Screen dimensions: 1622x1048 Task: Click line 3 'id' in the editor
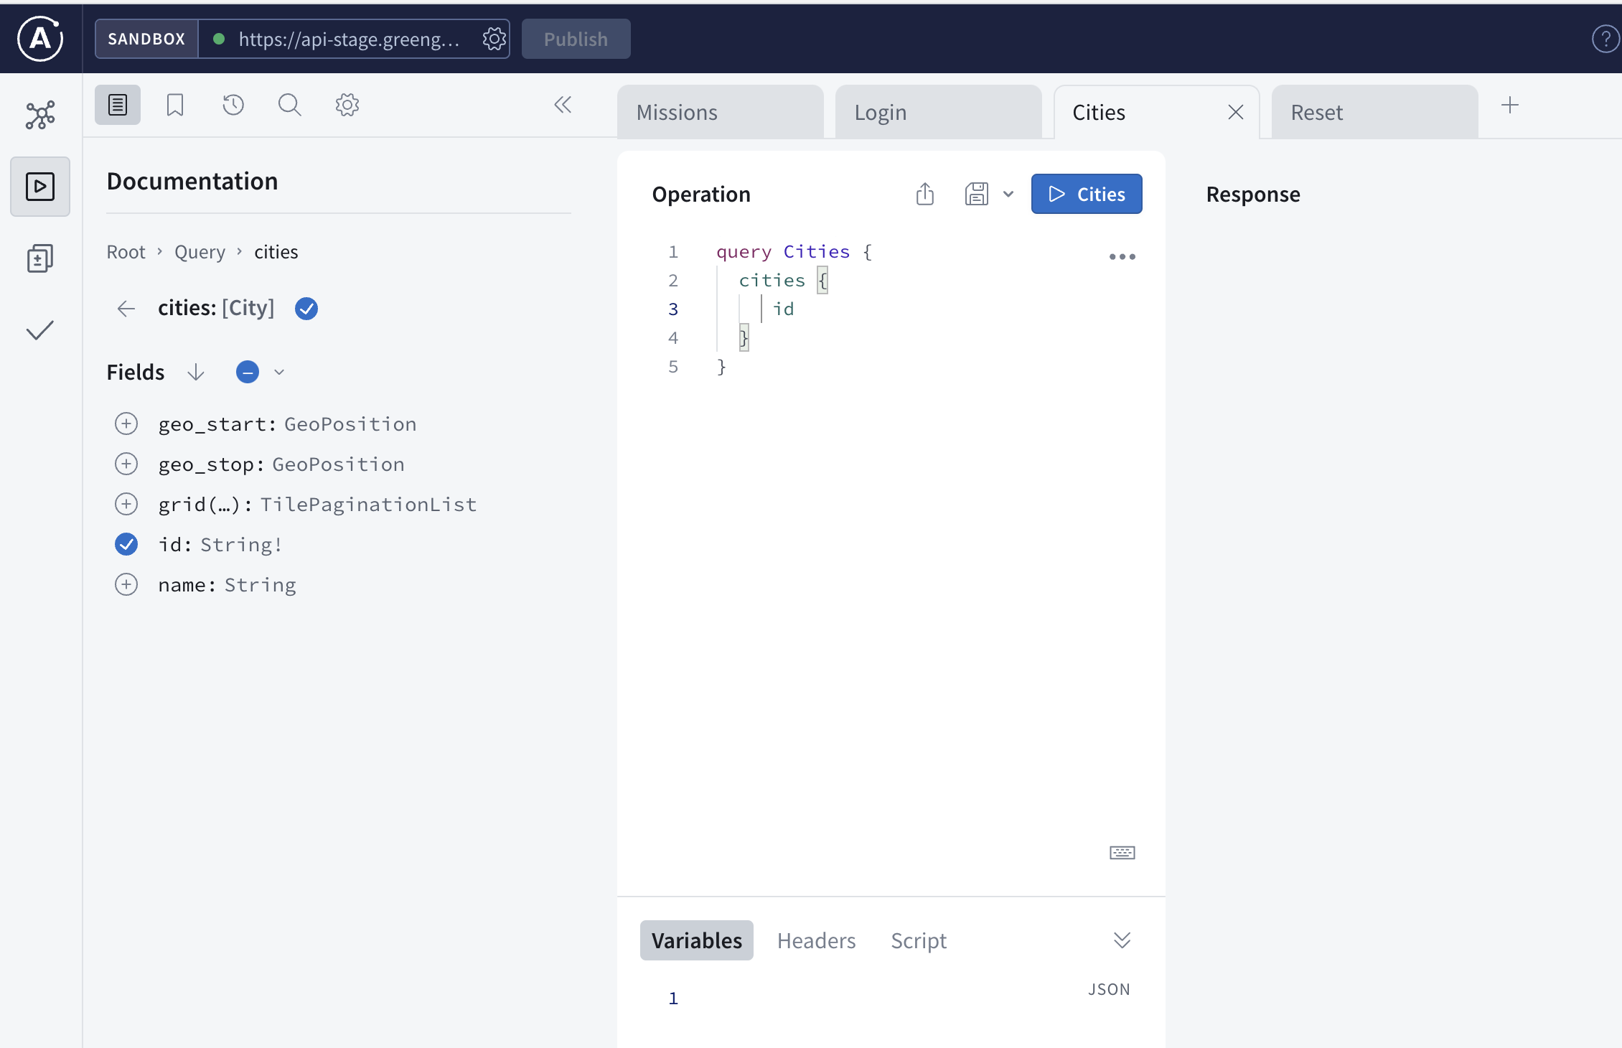[x=783, y=309]
